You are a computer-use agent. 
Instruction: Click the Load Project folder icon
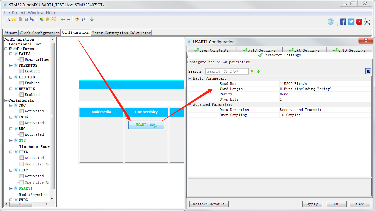(14, 19)
